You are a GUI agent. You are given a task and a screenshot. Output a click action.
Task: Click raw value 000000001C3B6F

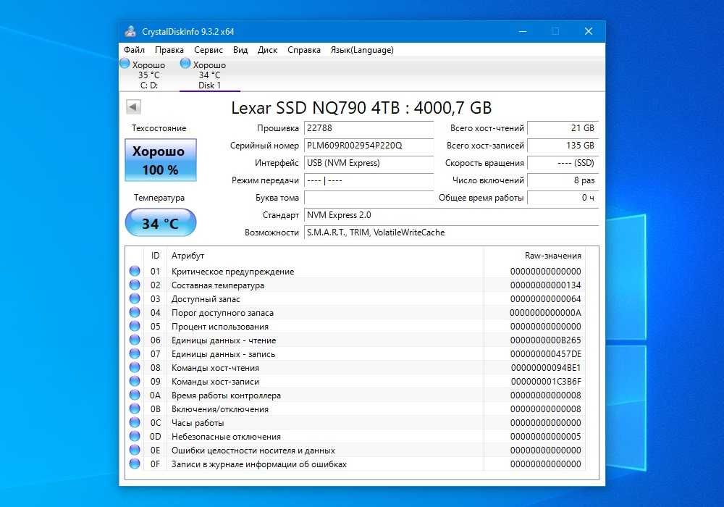click(546, 382)
